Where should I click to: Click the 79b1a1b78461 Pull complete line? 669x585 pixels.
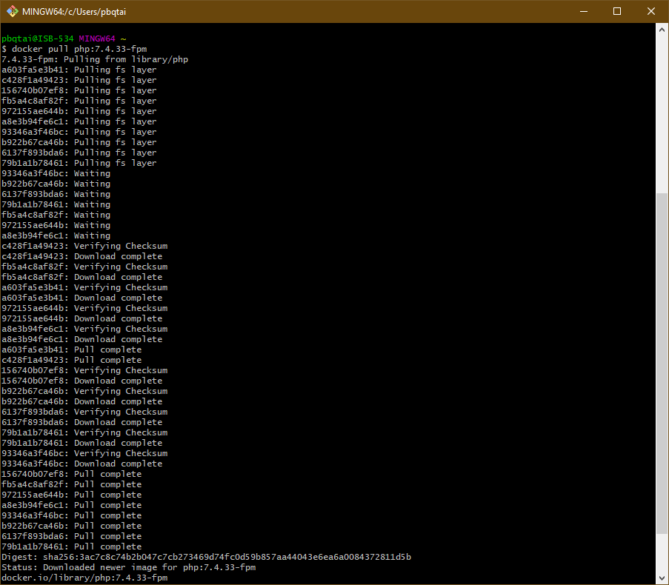tap(71, 546)
